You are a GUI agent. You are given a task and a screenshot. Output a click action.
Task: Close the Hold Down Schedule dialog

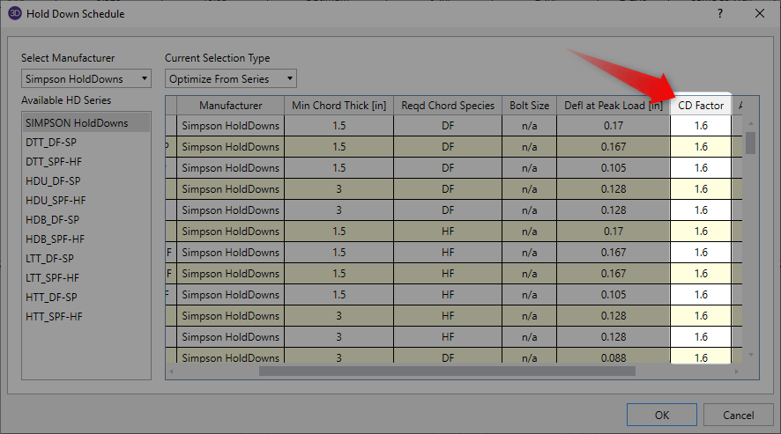760,13
